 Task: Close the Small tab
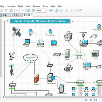[x=32, y=15]
